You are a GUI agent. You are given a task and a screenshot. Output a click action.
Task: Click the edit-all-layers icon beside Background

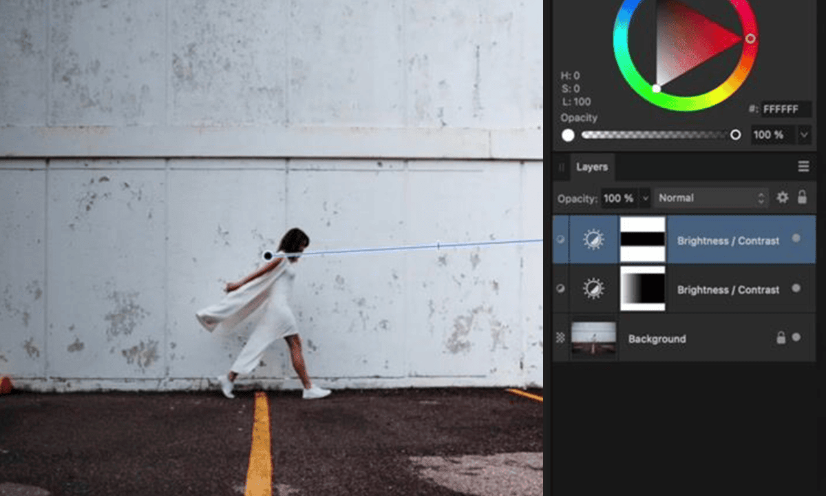(x=560, y=338)
